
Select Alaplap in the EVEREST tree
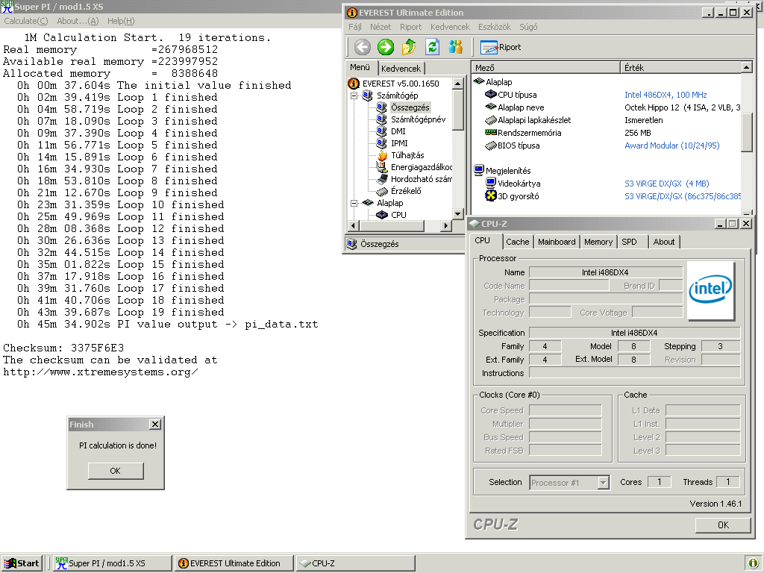coord(389,203)
